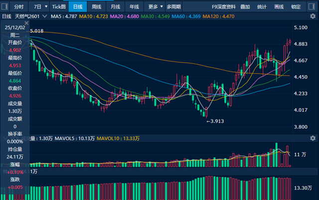The height and width of the screenshot is (200, 319).
Task: Click the MA10 : 4.723 indicator label
Action: 94,16
